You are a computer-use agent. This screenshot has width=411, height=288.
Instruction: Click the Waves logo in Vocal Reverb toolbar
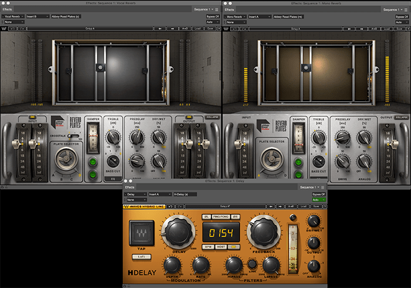pos(4,29)
